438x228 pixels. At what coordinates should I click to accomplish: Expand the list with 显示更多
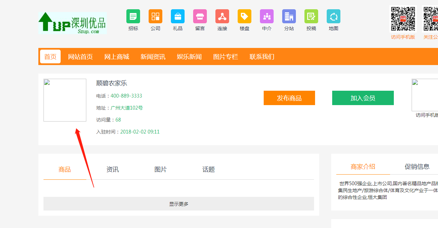tap(179, 204)
